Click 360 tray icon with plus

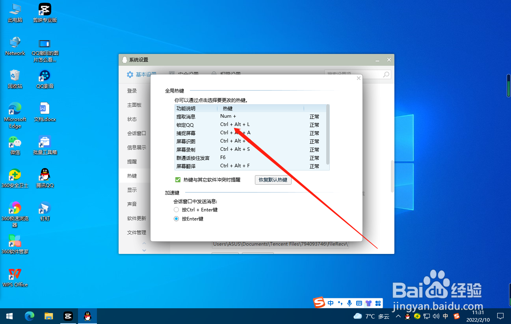417,316
